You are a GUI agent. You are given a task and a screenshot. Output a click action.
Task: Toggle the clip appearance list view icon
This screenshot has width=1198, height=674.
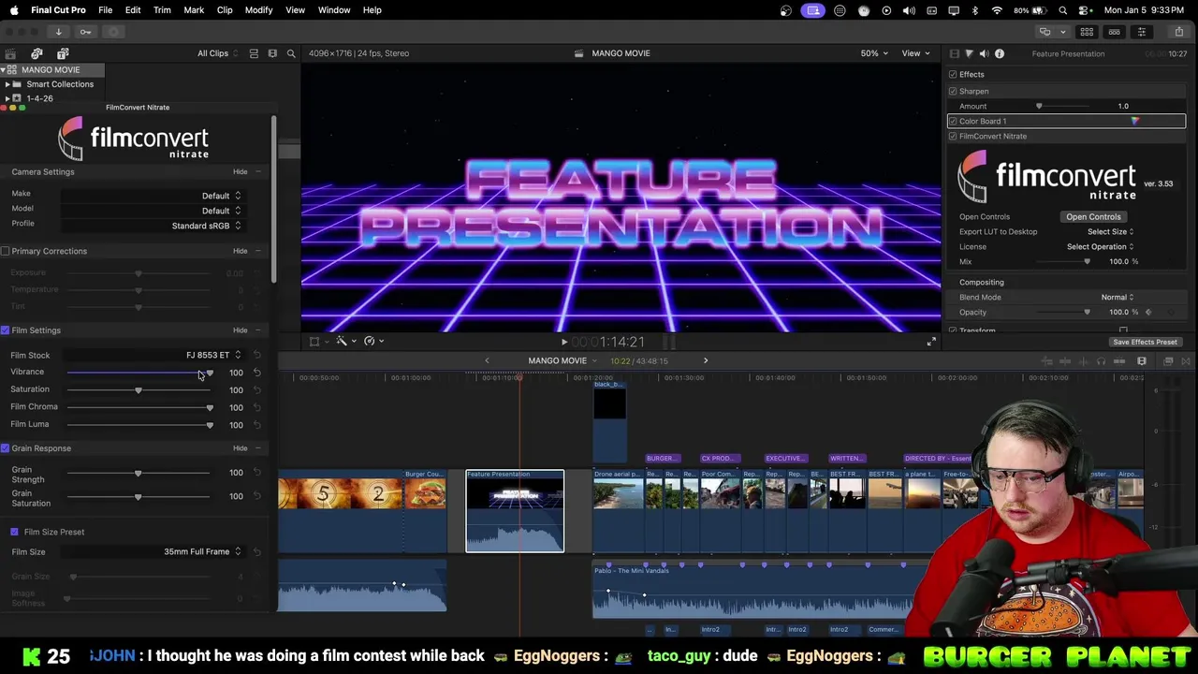254,53
